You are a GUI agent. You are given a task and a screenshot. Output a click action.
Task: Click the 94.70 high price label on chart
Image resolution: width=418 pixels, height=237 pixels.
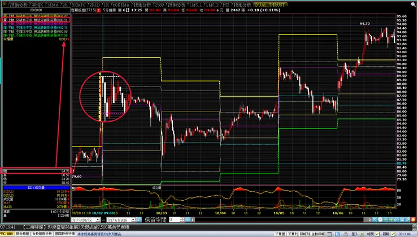(365, 24)
